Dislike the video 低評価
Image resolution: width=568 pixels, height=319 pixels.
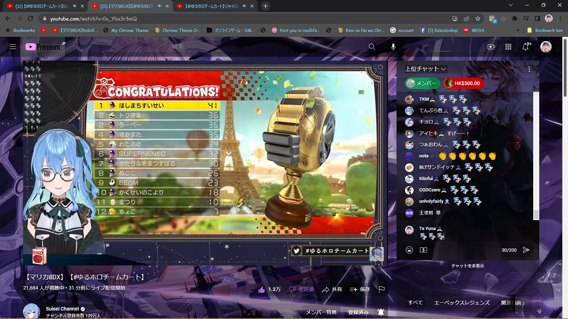pyautogui.click(x=301, y=290)
